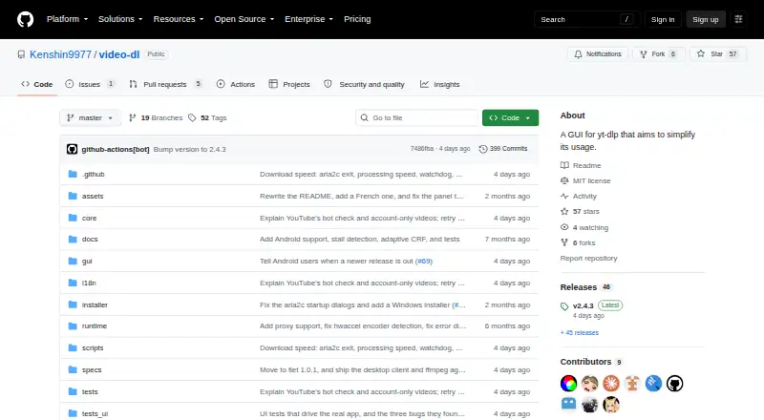764x420 pixels.
Task: Click the Notifications button
Action: coord(598,54)
